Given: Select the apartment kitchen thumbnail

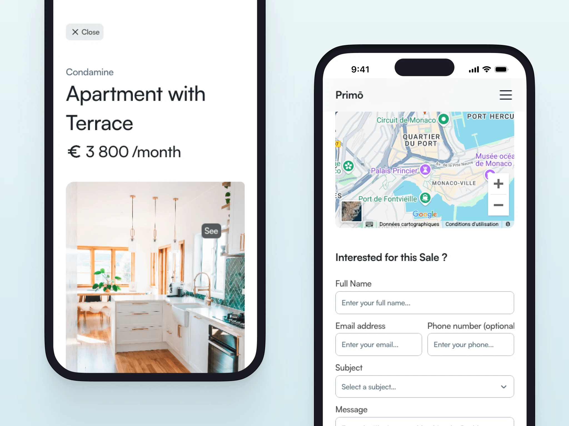Looking at the screenshot, I should coord(156,273).
